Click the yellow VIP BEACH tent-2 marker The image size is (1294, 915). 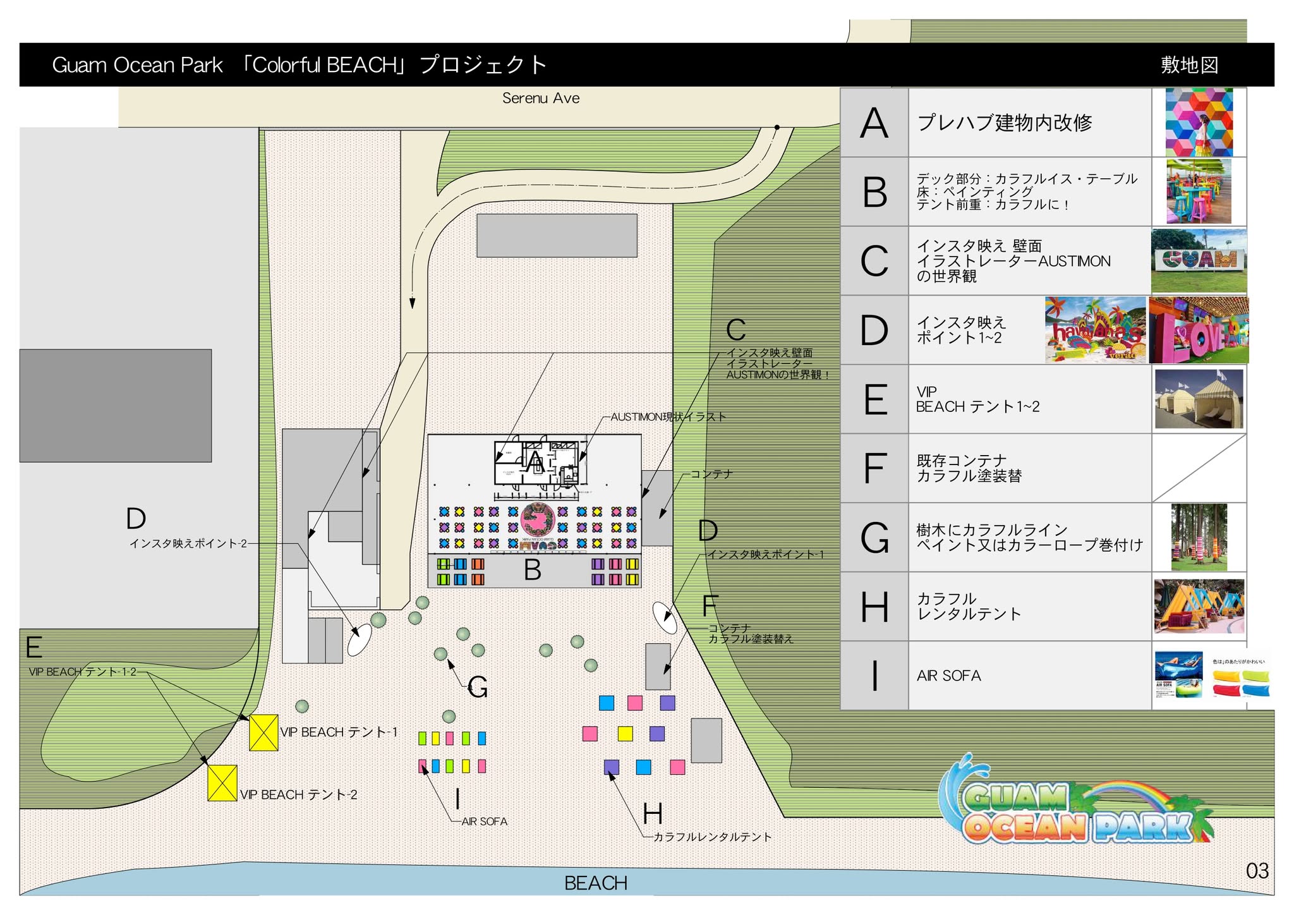coord(222,783)
